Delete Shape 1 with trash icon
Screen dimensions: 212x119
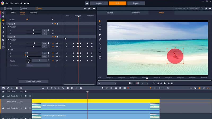coord(58,37)
